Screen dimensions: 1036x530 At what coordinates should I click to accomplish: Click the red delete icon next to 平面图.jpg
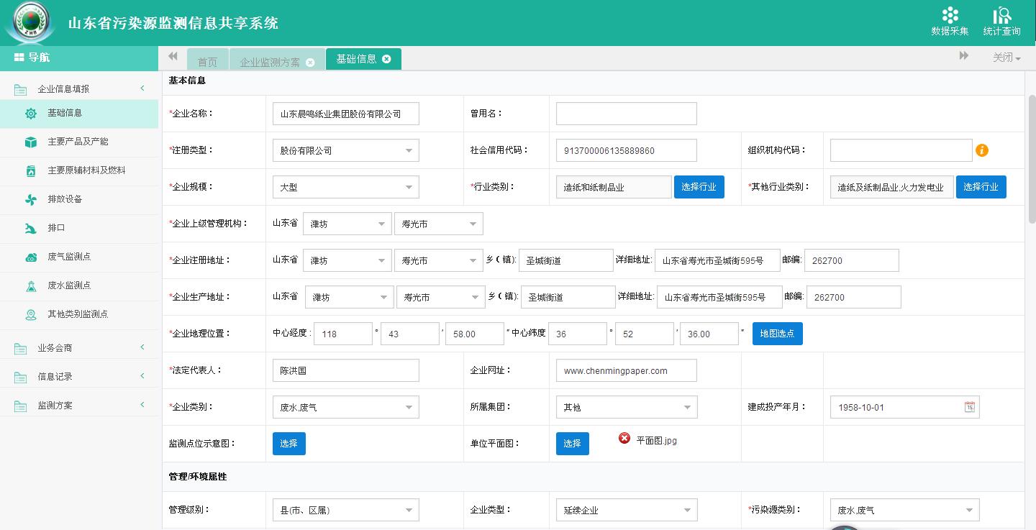click(624, 439)
